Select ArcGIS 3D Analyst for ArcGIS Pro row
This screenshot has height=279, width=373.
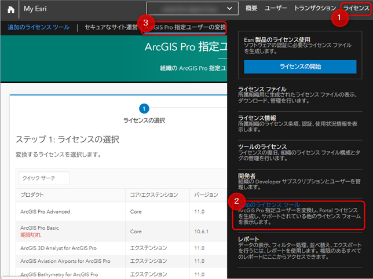click(x=121, y=248)
